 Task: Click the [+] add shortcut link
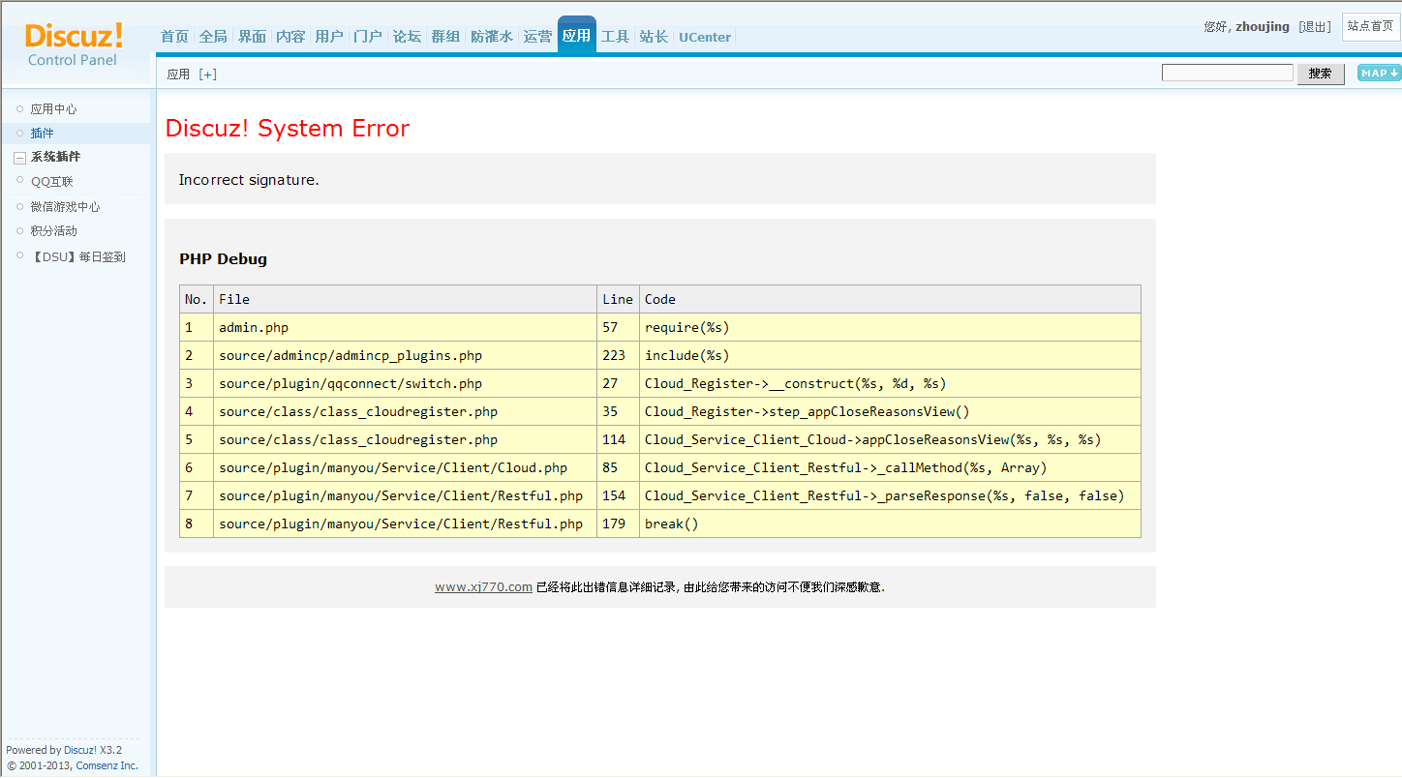[x=207, y=75]
